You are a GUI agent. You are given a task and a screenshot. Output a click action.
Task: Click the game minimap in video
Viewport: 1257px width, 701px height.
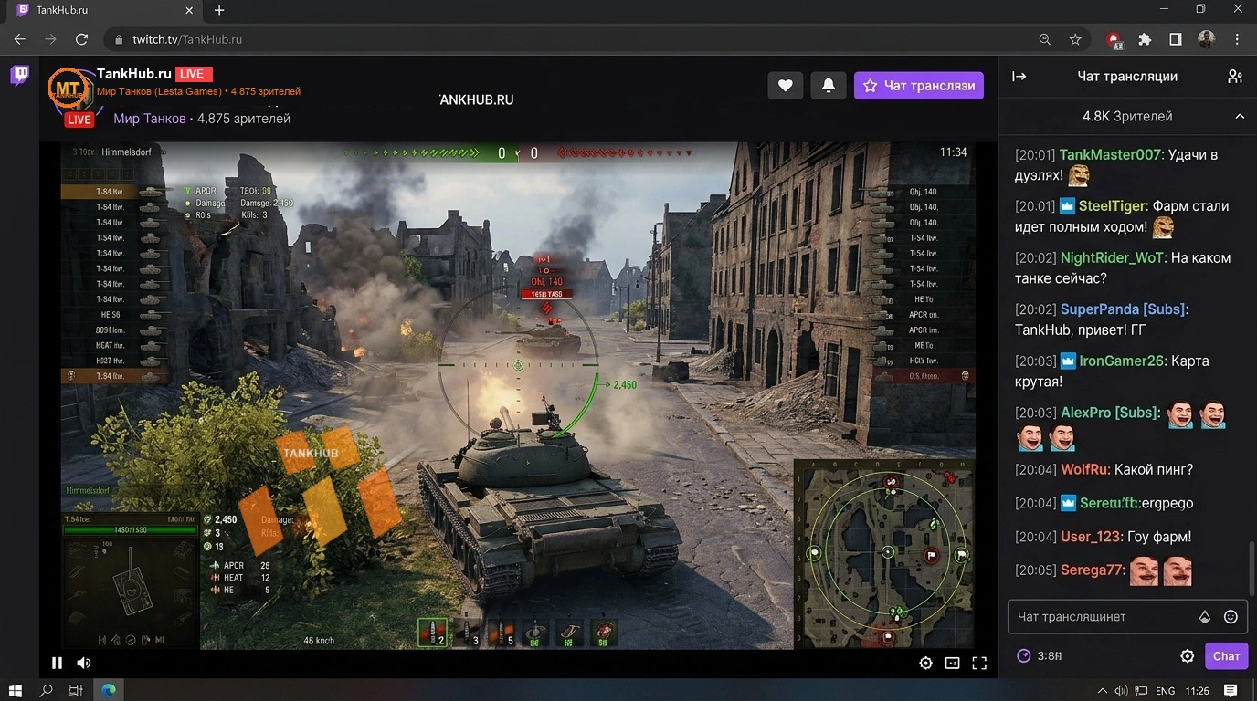coord(886,553)
